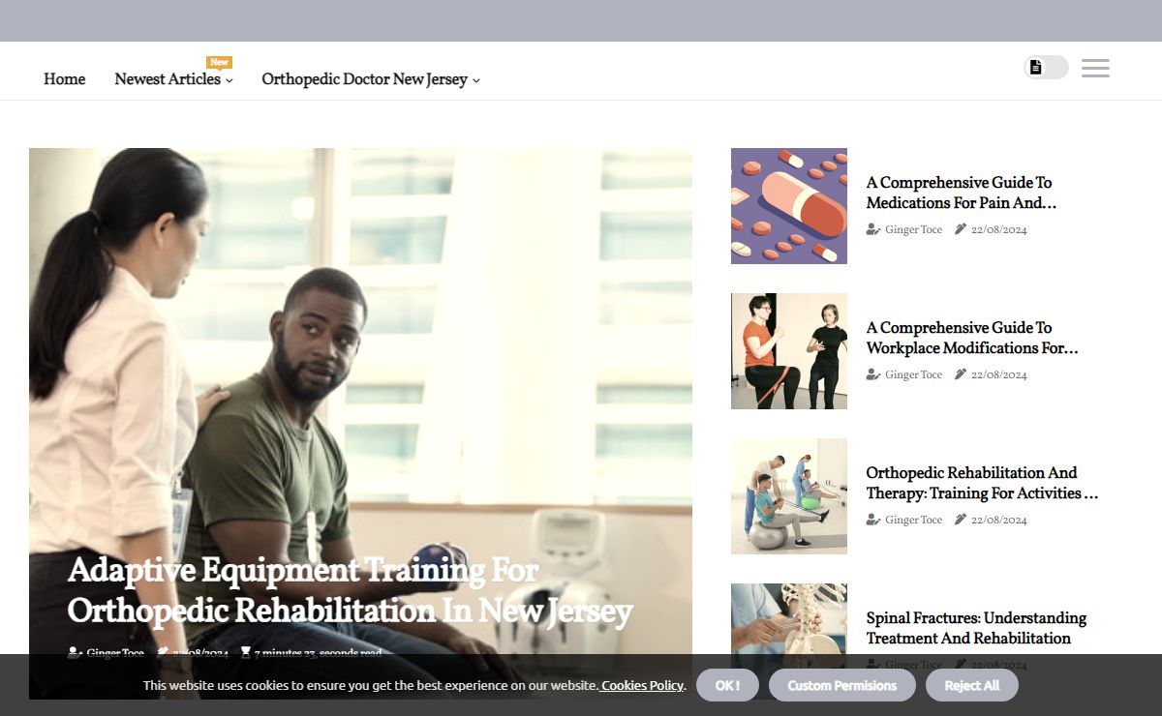Read Orthopedic Rehabilitation And Therapy article

tap(982, 483)
